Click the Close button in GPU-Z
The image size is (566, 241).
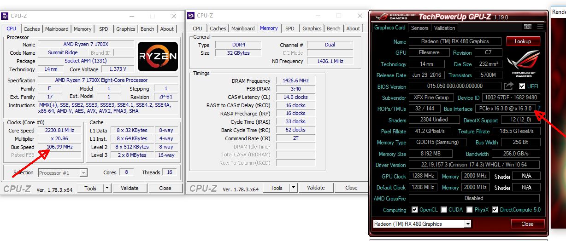pyautogui.click(x=527, y=224)
